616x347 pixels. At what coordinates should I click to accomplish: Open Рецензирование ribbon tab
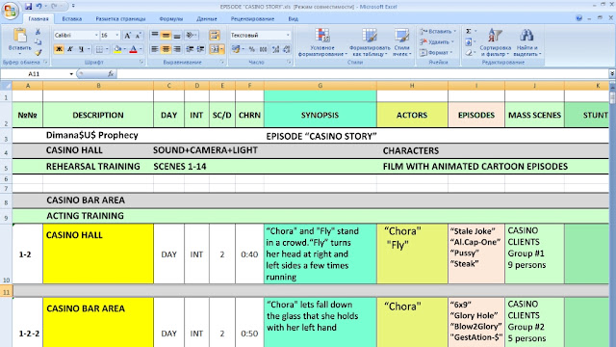tap(252, 19)
